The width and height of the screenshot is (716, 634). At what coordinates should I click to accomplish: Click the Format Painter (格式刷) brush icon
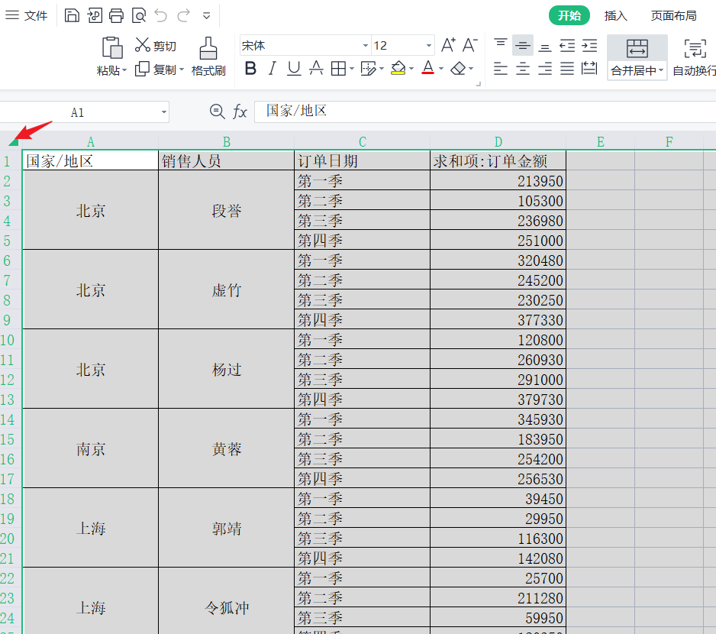coord(208,48)
